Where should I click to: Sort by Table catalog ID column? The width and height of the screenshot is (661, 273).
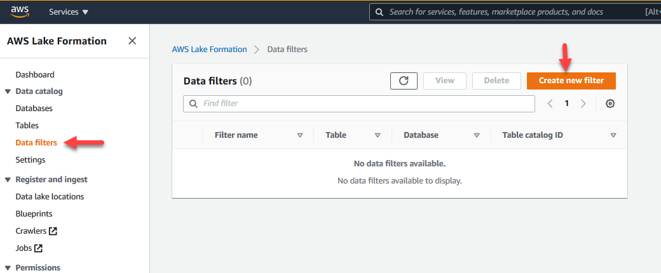tap(613, 135)
